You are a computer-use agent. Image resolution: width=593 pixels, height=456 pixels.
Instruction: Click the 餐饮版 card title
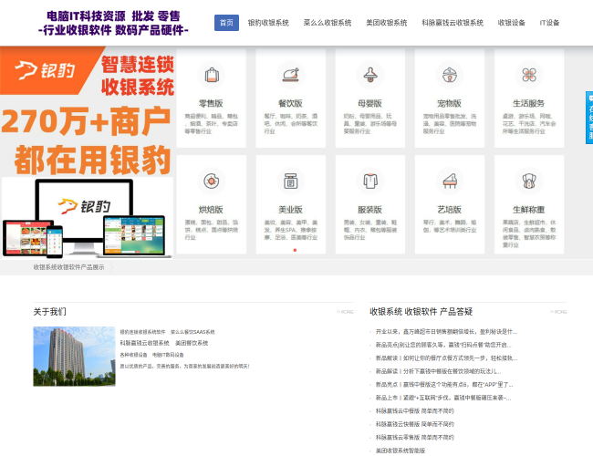(x=290, y=103)
